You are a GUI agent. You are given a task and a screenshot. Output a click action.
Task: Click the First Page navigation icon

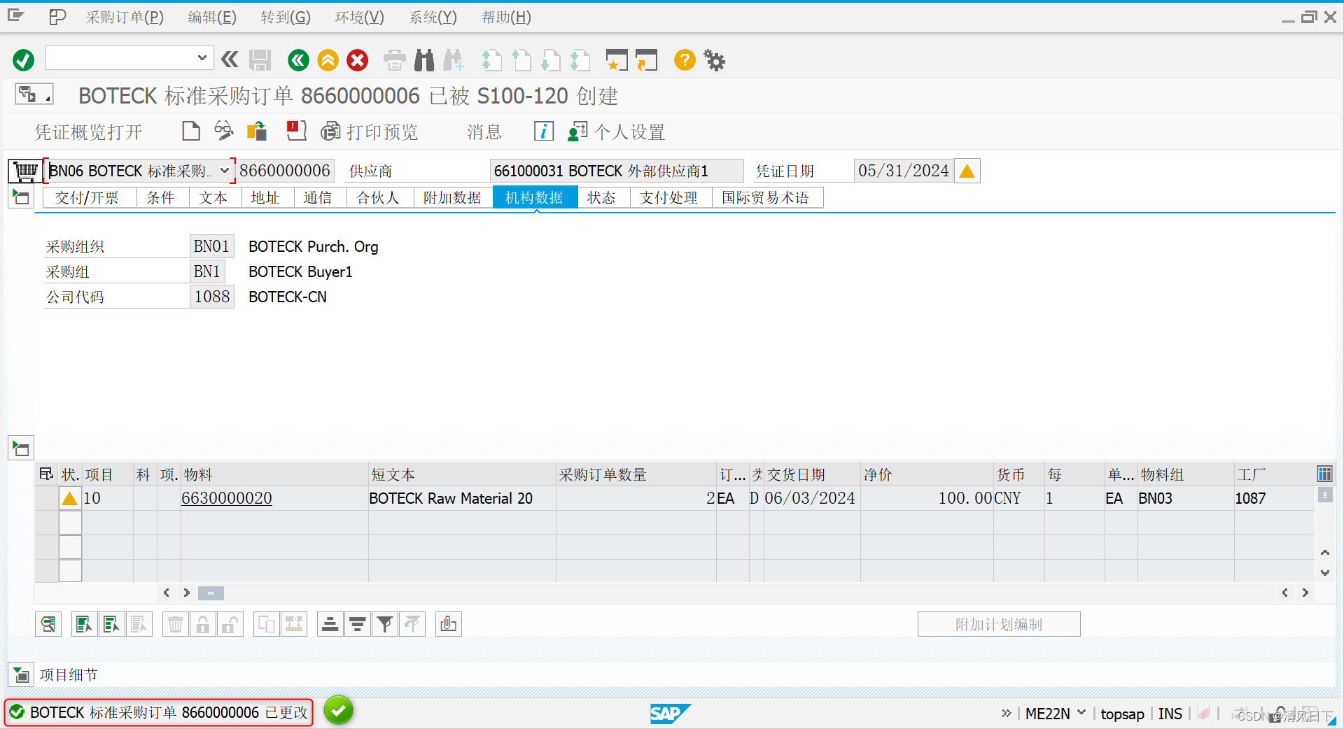491,60
